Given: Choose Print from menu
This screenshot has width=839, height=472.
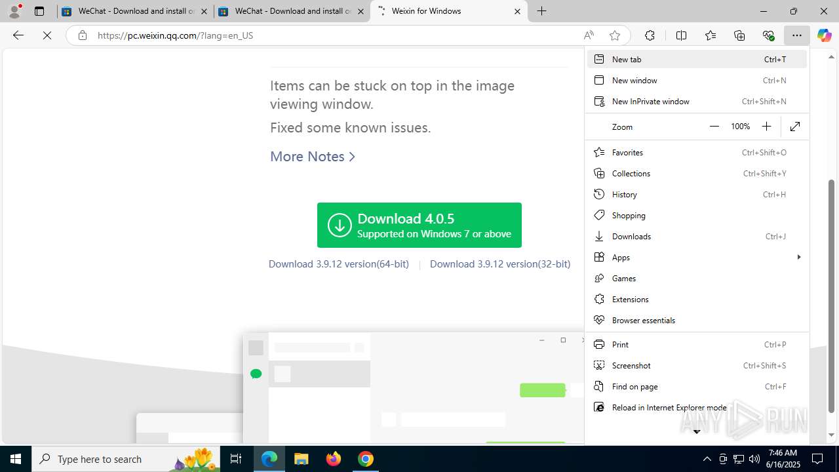Looking at the screenshot, I should (697, 344).
